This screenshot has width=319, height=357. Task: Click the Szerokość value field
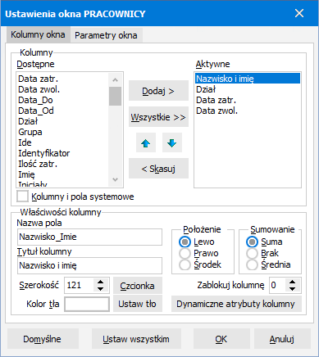pos(80,285)
